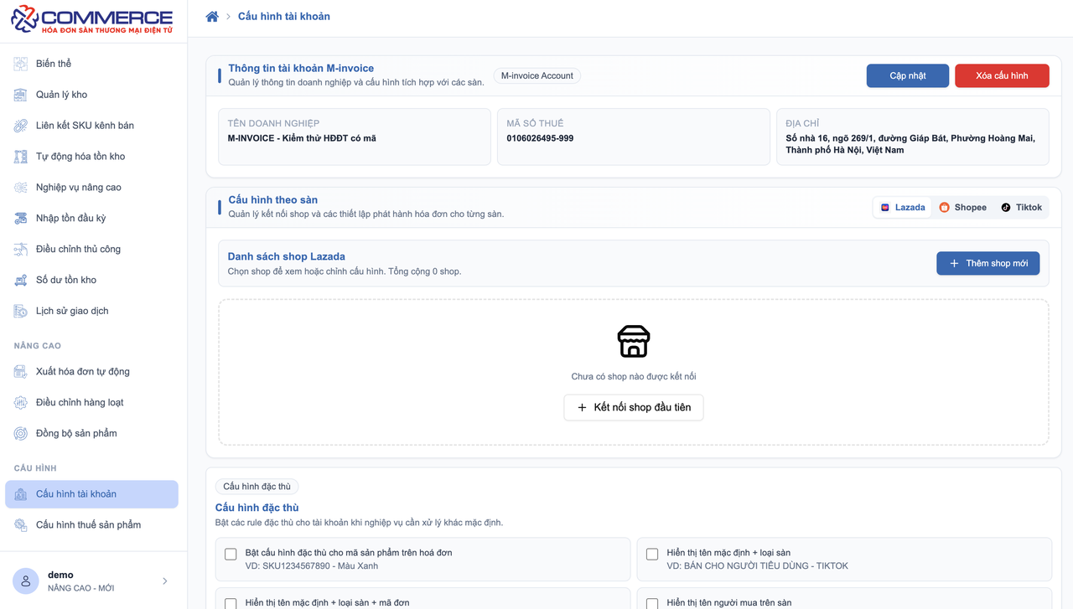Click the Thêm shop mới button

click(x=988, y=263)
